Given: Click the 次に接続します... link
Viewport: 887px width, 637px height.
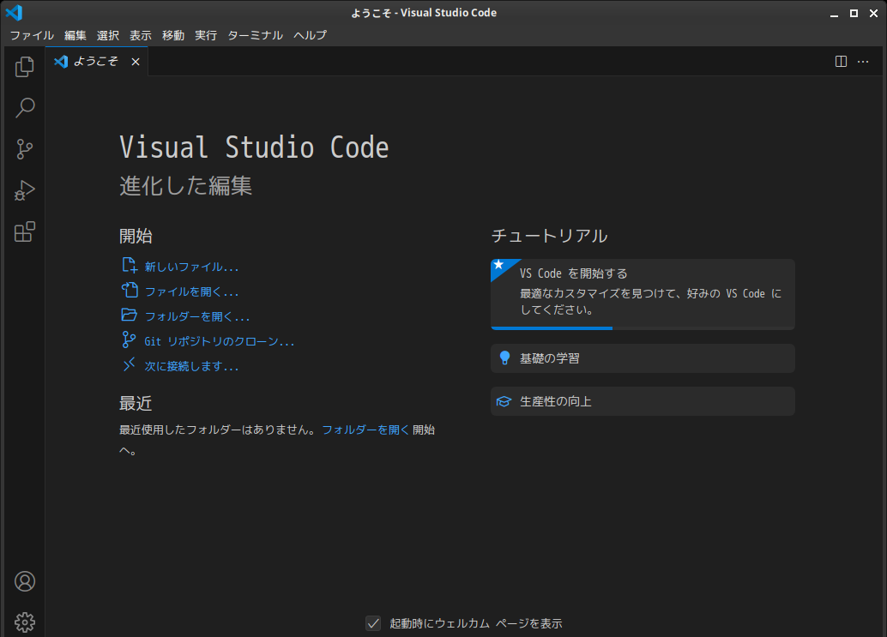Looking at the screenshot, I should pos(191,366).
